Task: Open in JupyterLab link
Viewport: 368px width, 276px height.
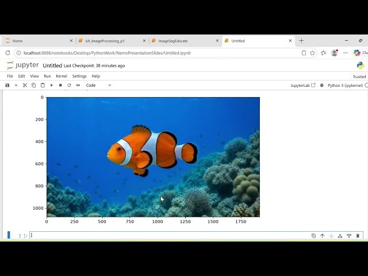Action: click(303, 85)
